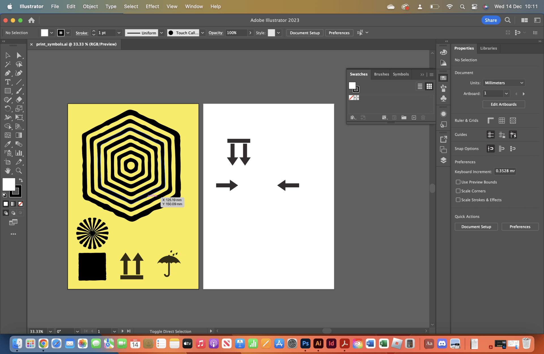Click the Edit Artboards button
Screen dimensions: 544x354
coord(503,104)
